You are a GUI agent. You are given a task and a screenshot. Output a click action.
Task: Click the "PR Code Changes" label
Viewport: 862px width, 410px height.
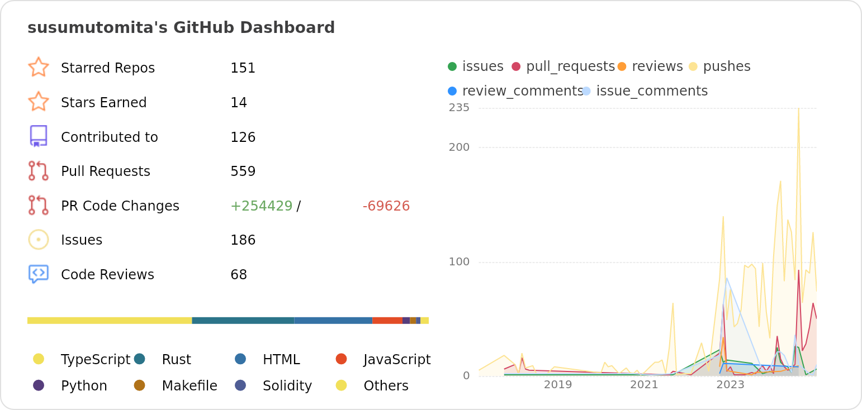point(120,206)
